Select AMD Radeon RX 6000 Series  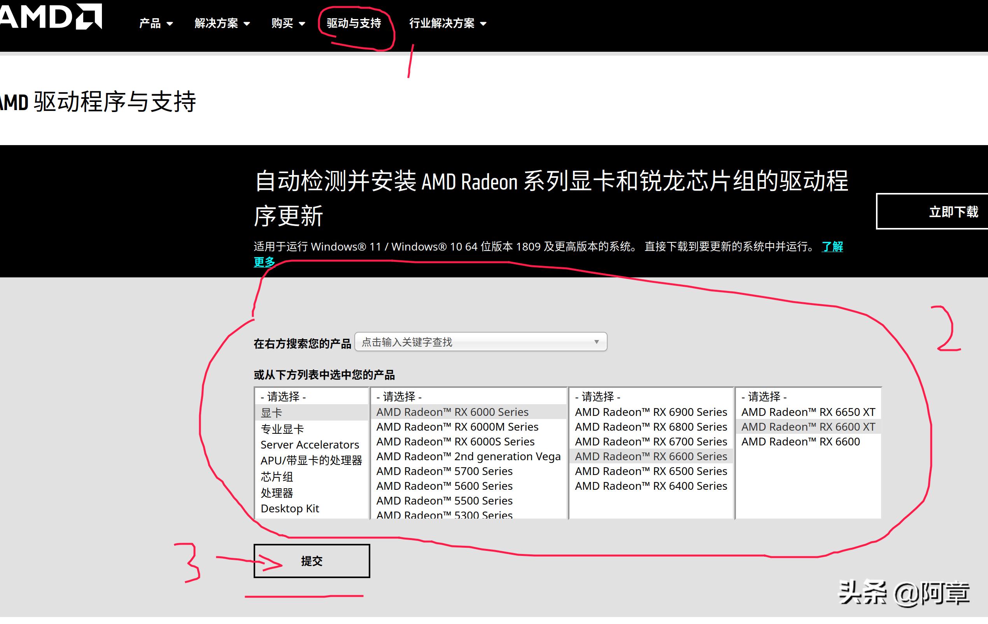(451, 412)
